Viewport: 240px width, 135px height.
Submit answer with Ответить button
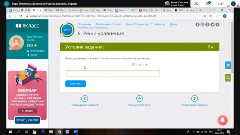coord(75,84)
